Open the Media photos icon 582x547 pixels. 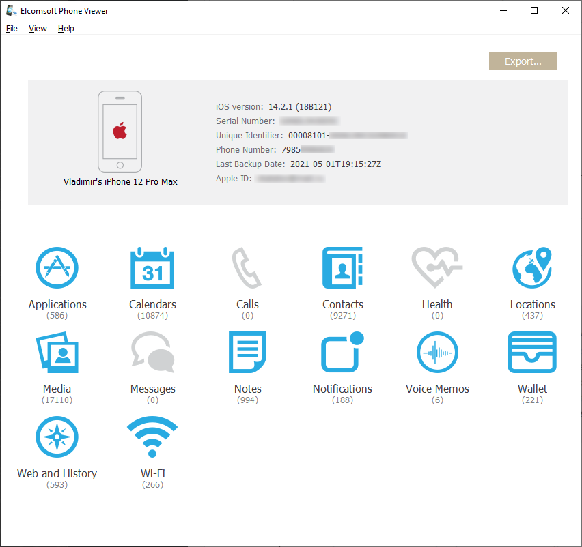point(57,353)
